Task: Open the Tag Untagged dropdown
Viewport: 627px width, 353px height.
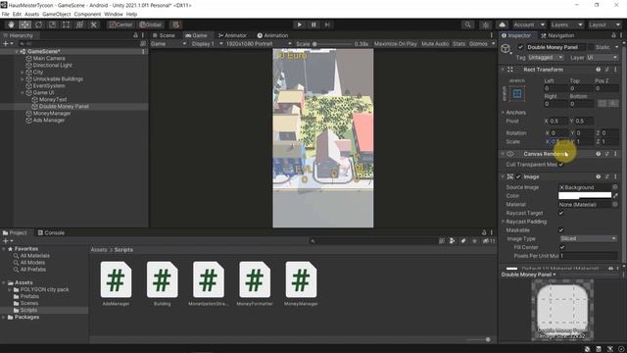Action: (x=546, y=58)
